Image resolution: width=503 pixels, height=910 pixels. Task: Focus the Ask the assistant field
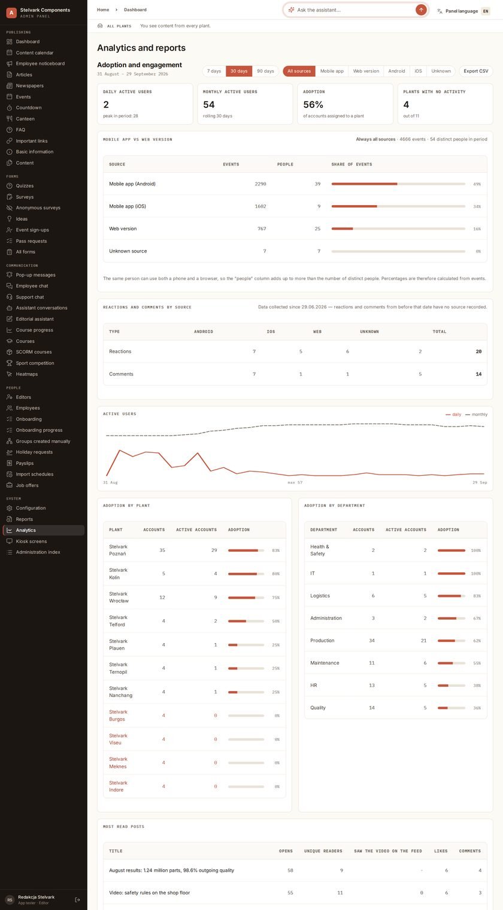point(354,10)
